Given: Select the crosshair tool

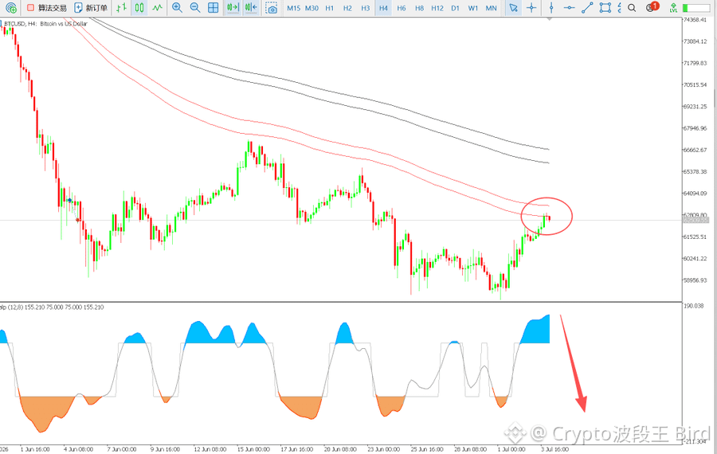Looking at the screenshot, I should point(531,8).
